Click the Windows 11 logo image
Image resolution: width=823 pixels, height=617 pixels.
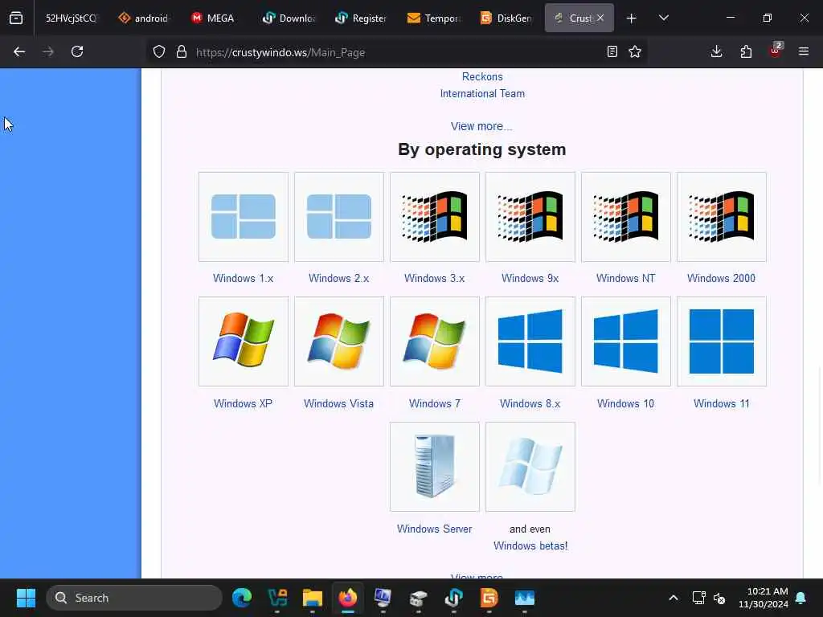722,341
